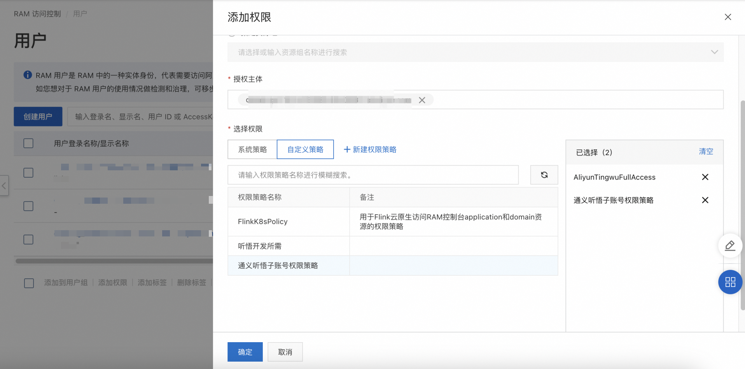The image size is (745, 369).
Task: Focus the policy name search field
Action: pyautogui.click(x=373, y=175)
